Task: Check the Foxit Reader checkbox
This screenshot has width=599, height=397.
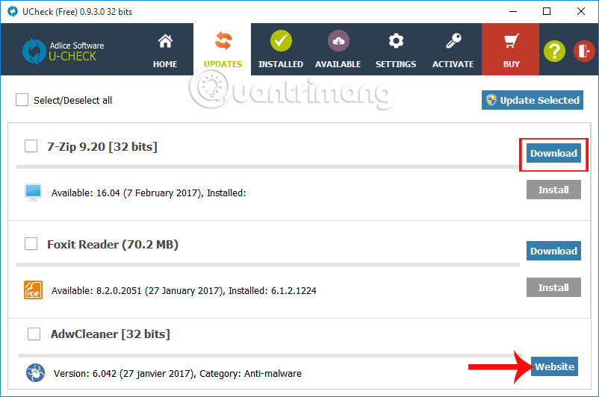Action: [31, 243]
